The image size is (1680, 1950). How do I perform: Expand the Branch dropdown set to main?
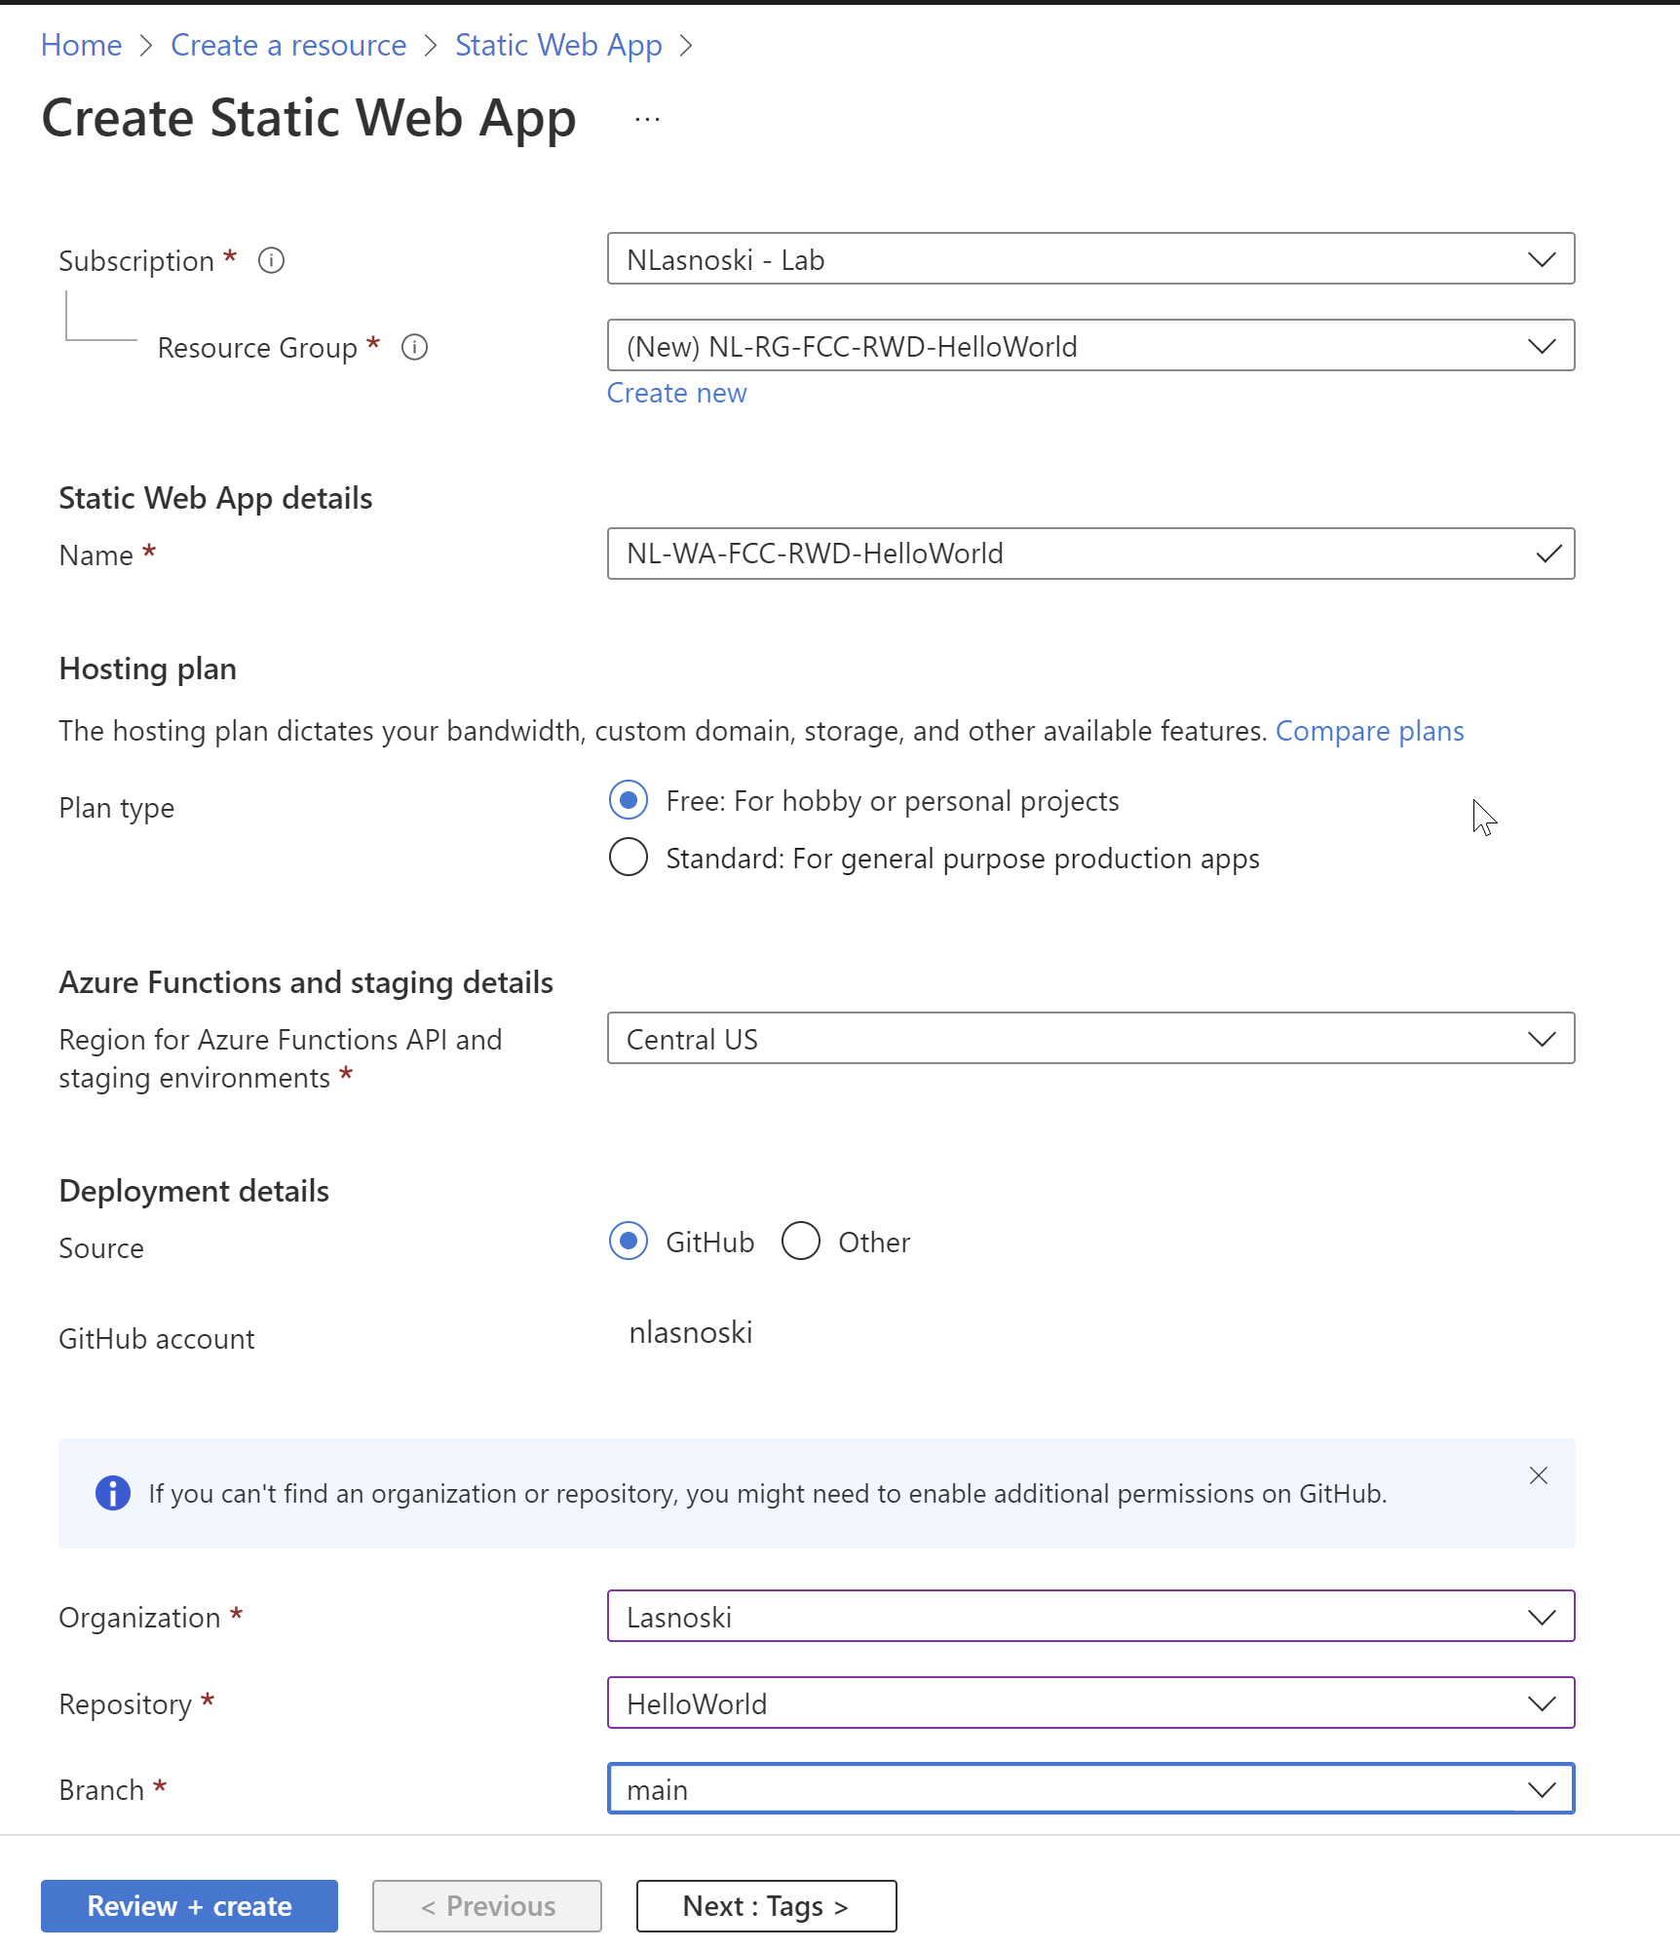(1089, 1789)
